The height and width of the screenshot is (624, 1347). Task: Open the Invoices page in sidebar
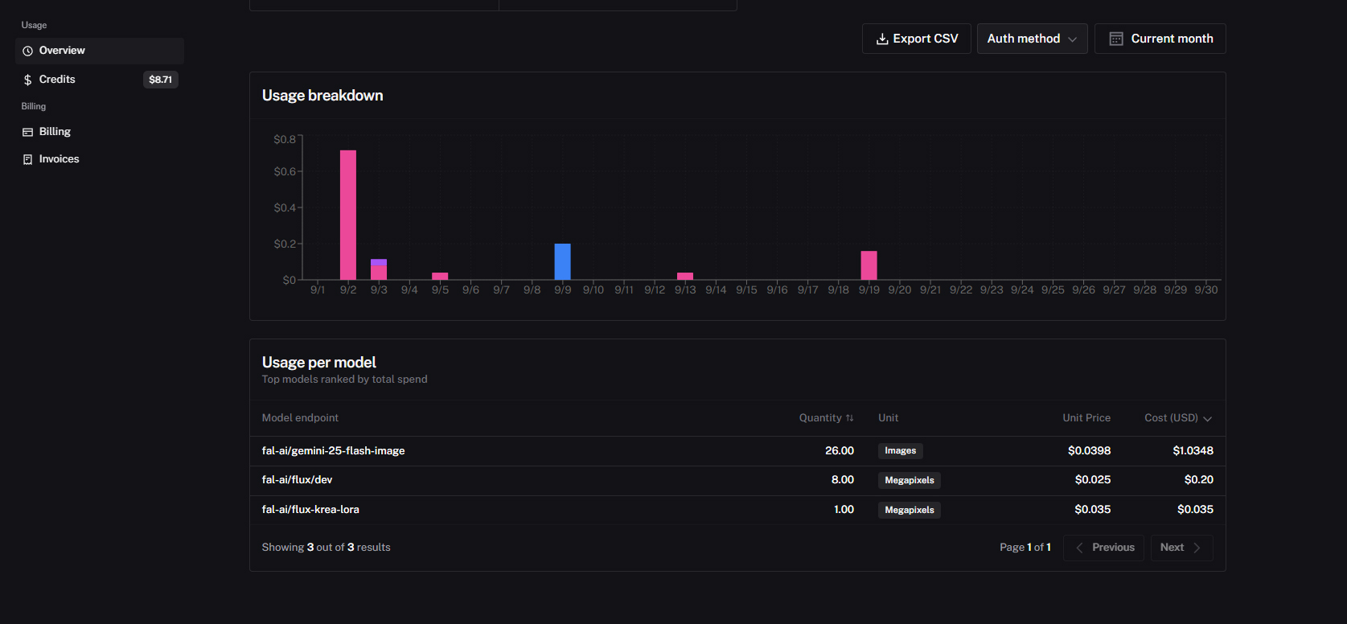(59, 159)
